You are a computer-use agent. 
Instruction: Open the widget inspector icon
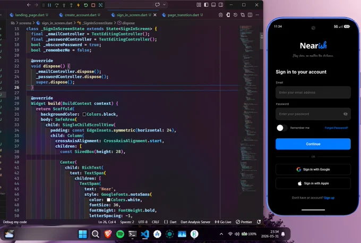(x=101, y=5)
